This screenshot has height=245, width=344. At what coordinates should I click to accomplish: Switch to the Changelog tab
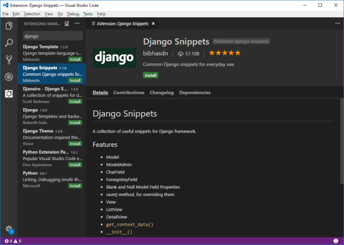[161, 92]
